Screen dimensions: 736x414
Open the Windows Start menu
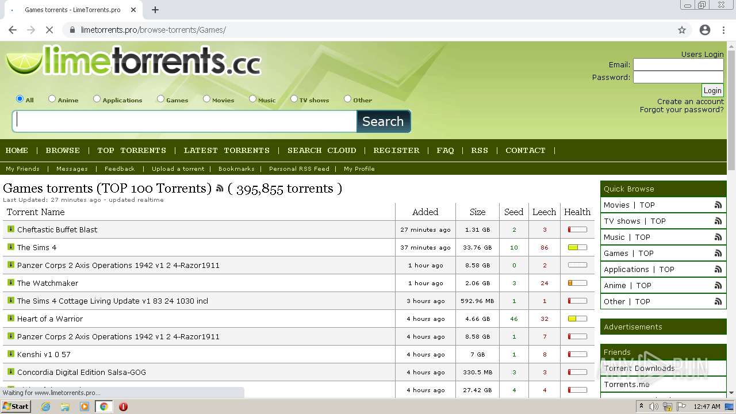pos(16,406)
